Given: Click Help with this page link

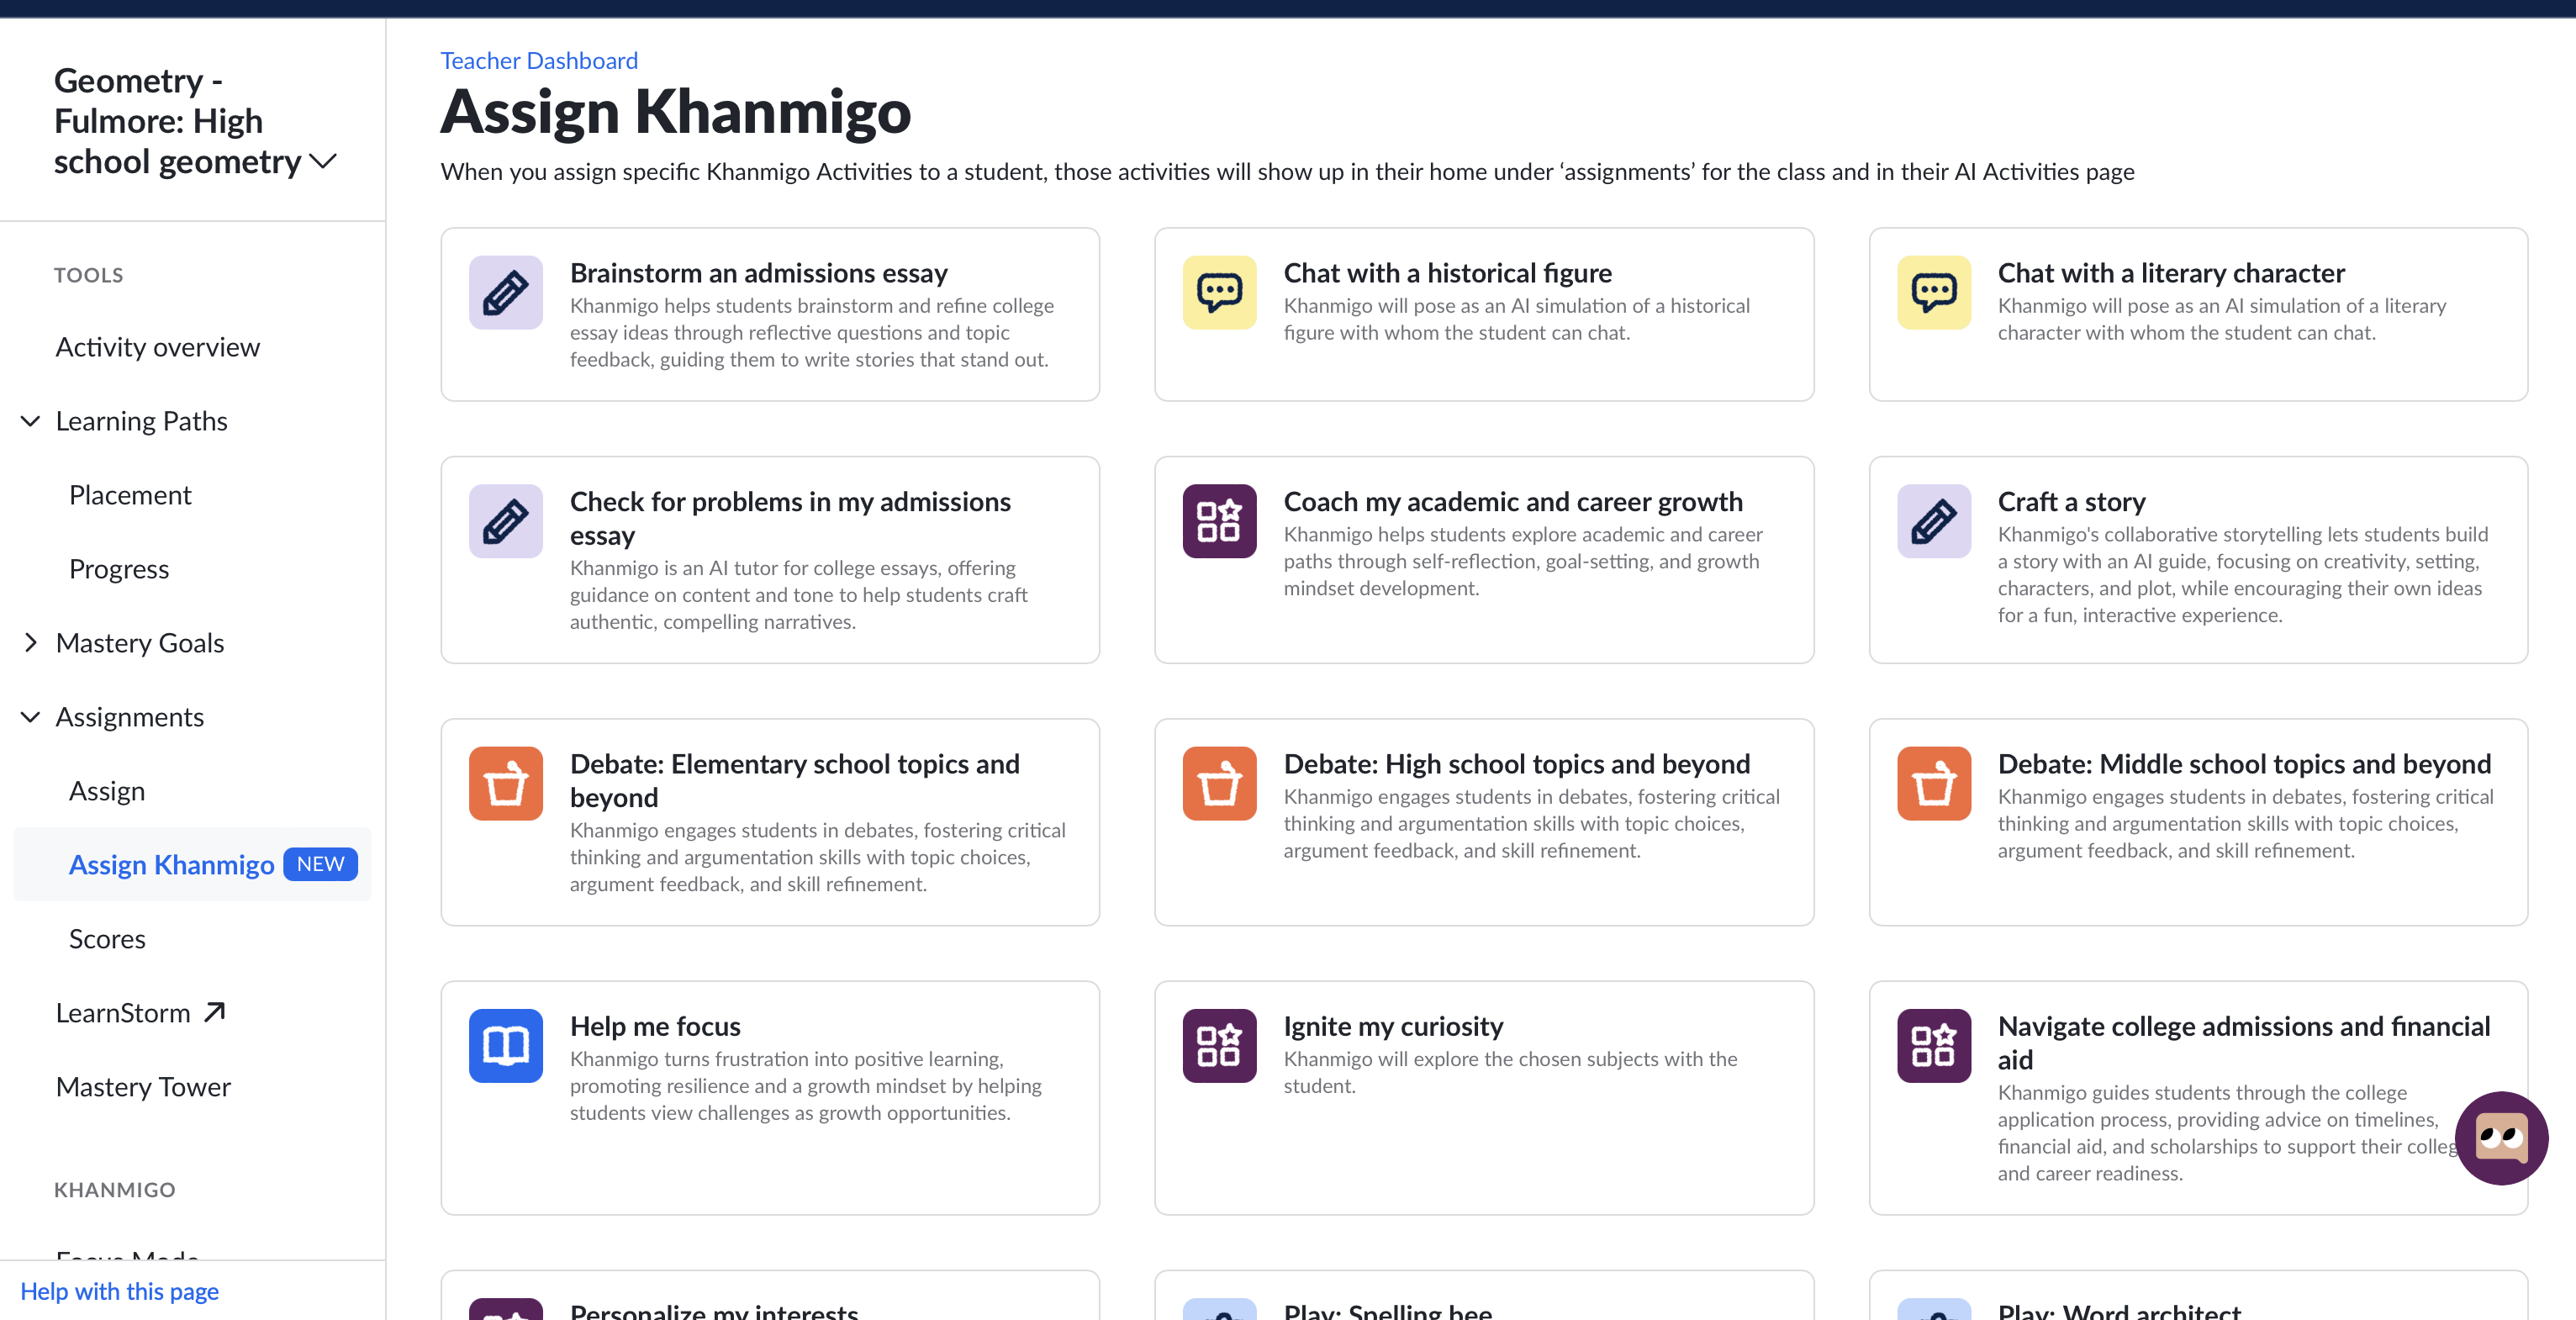Looking at the screenshot, I should [x=119, y=1291].
